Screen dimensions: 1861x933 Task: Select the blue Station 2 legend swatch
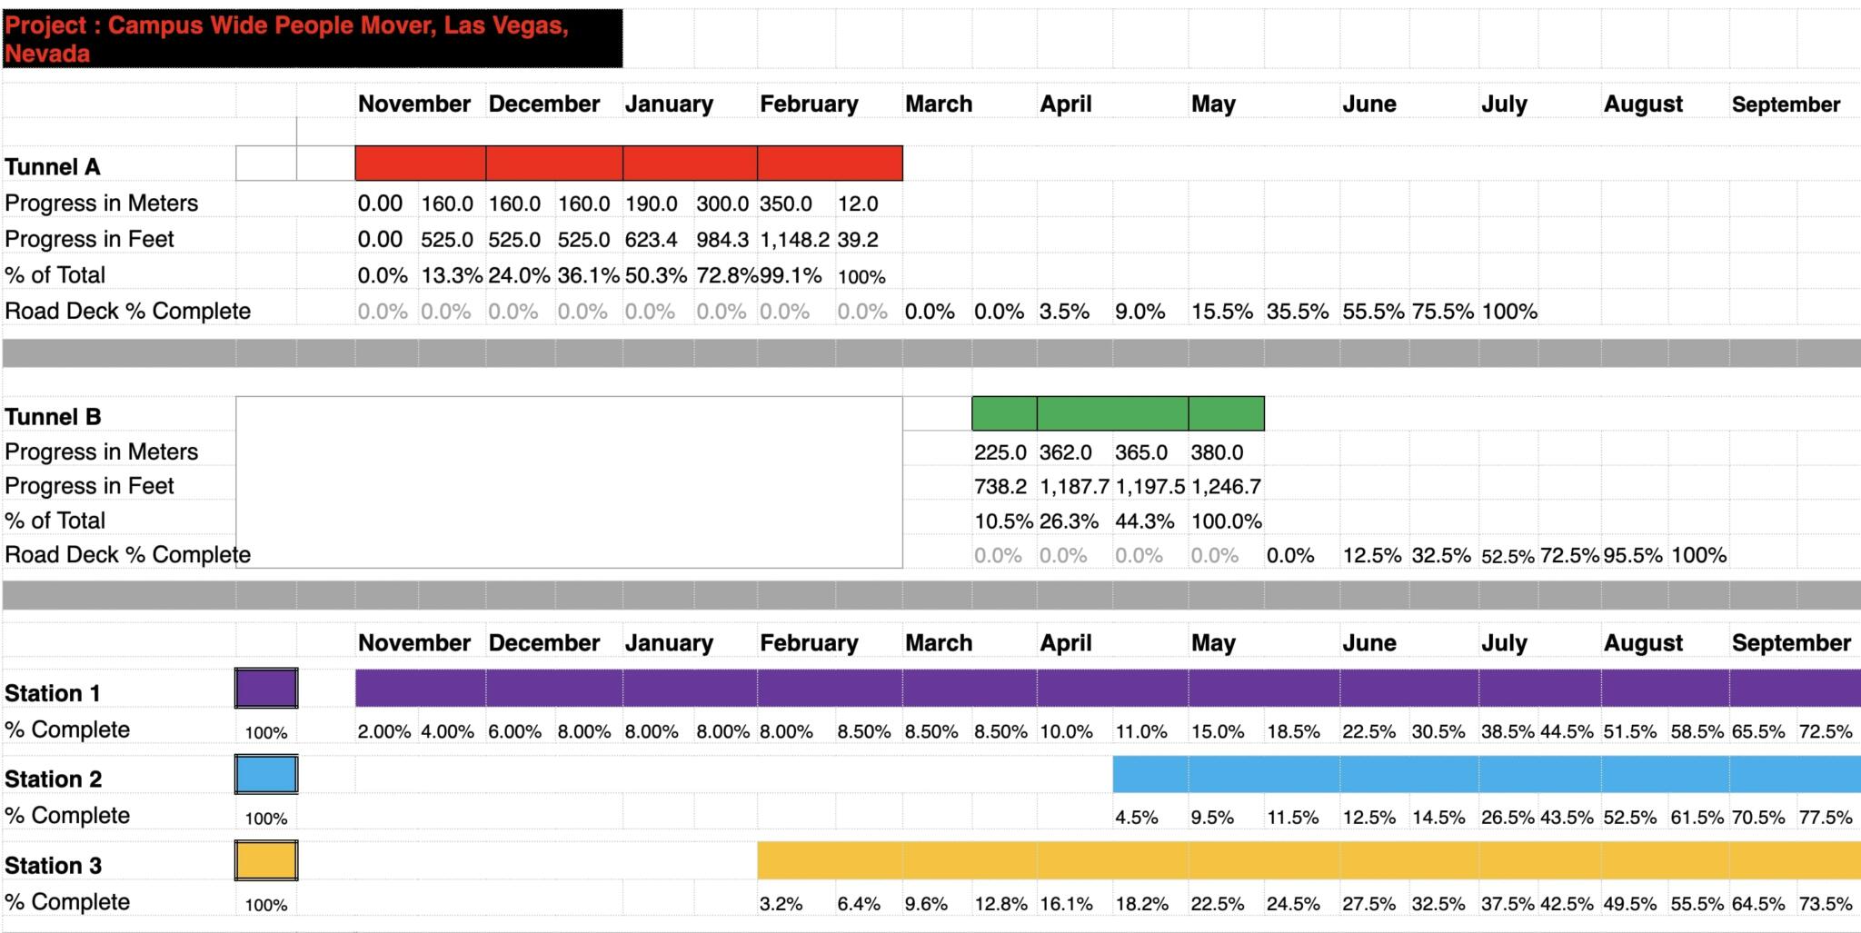click(x=266, y=774)
